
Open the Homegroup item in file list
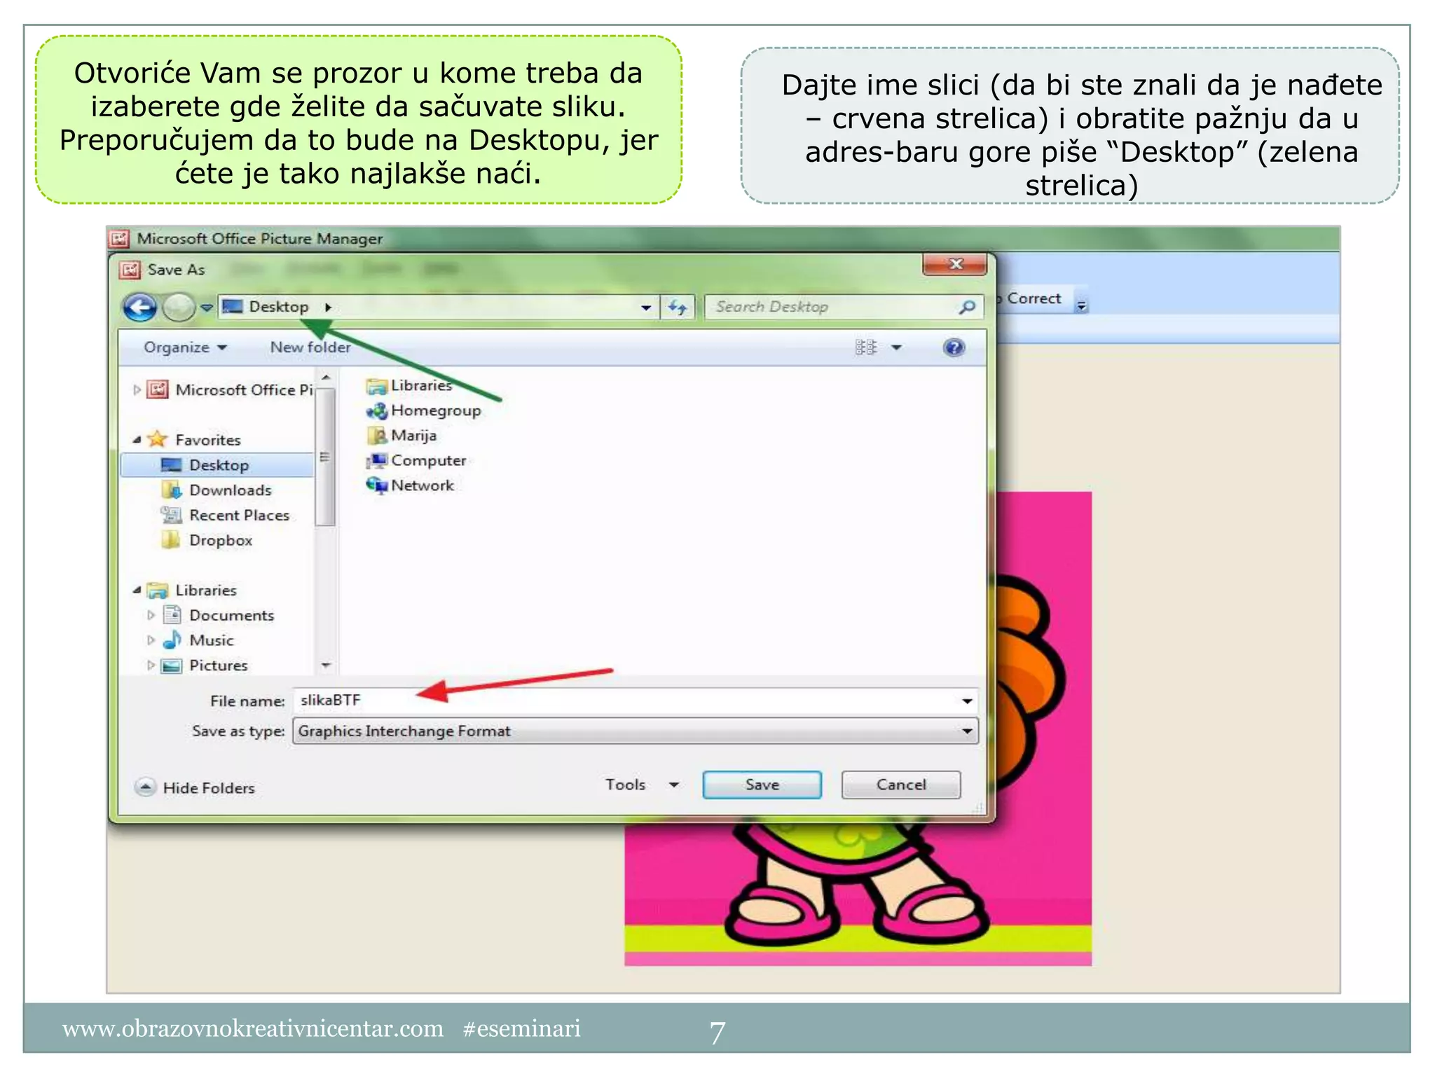434,411
